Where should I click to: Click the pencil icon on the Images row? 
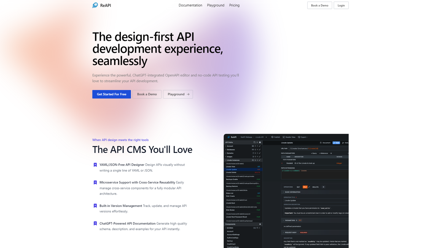(x=260, y=157)
